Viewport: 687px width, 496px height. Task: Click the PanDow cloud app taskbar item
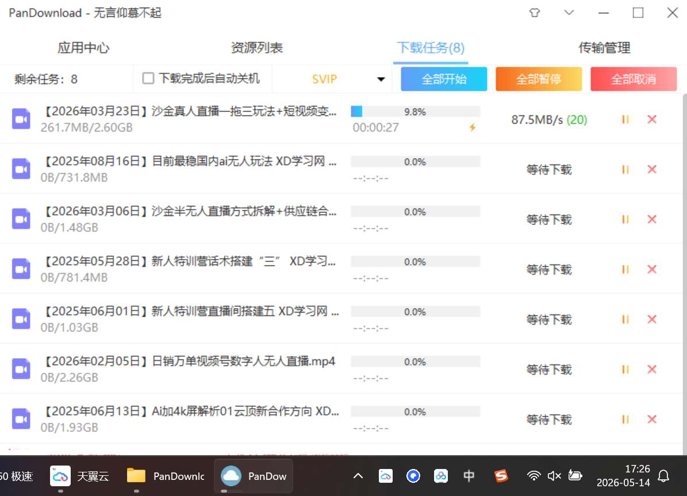[x=254, y=476]
